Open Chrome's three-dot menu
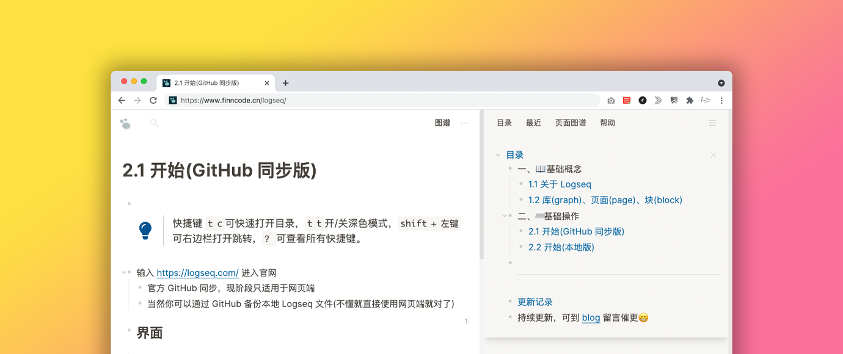This screenshot has width=843, height=354. click(721, 100)
